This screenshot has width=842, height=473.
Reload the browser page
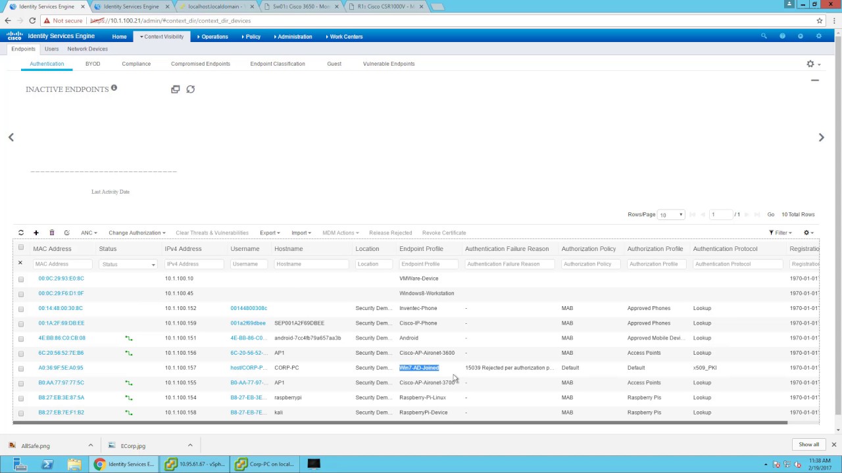[32, 20]
